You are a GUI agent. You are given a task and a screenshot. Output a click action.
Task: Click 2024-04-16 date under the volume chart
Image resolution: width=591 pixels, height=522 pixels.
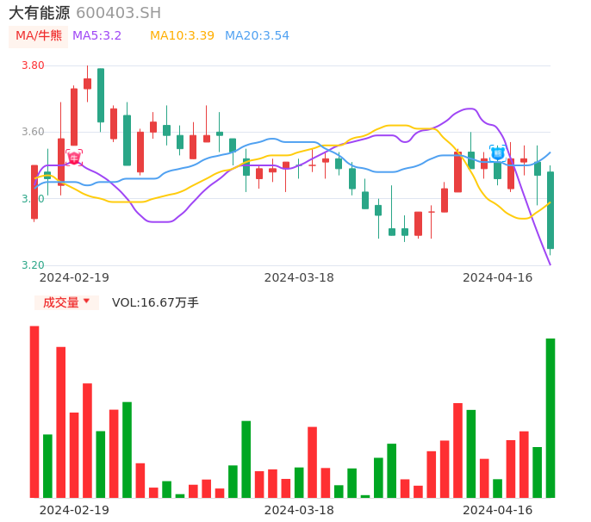(x=498, y=510)
